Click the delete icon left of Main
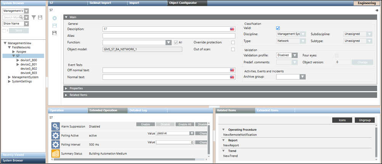Image resolution: width=382 pixels, height=164 pixels. coord(55,18)
